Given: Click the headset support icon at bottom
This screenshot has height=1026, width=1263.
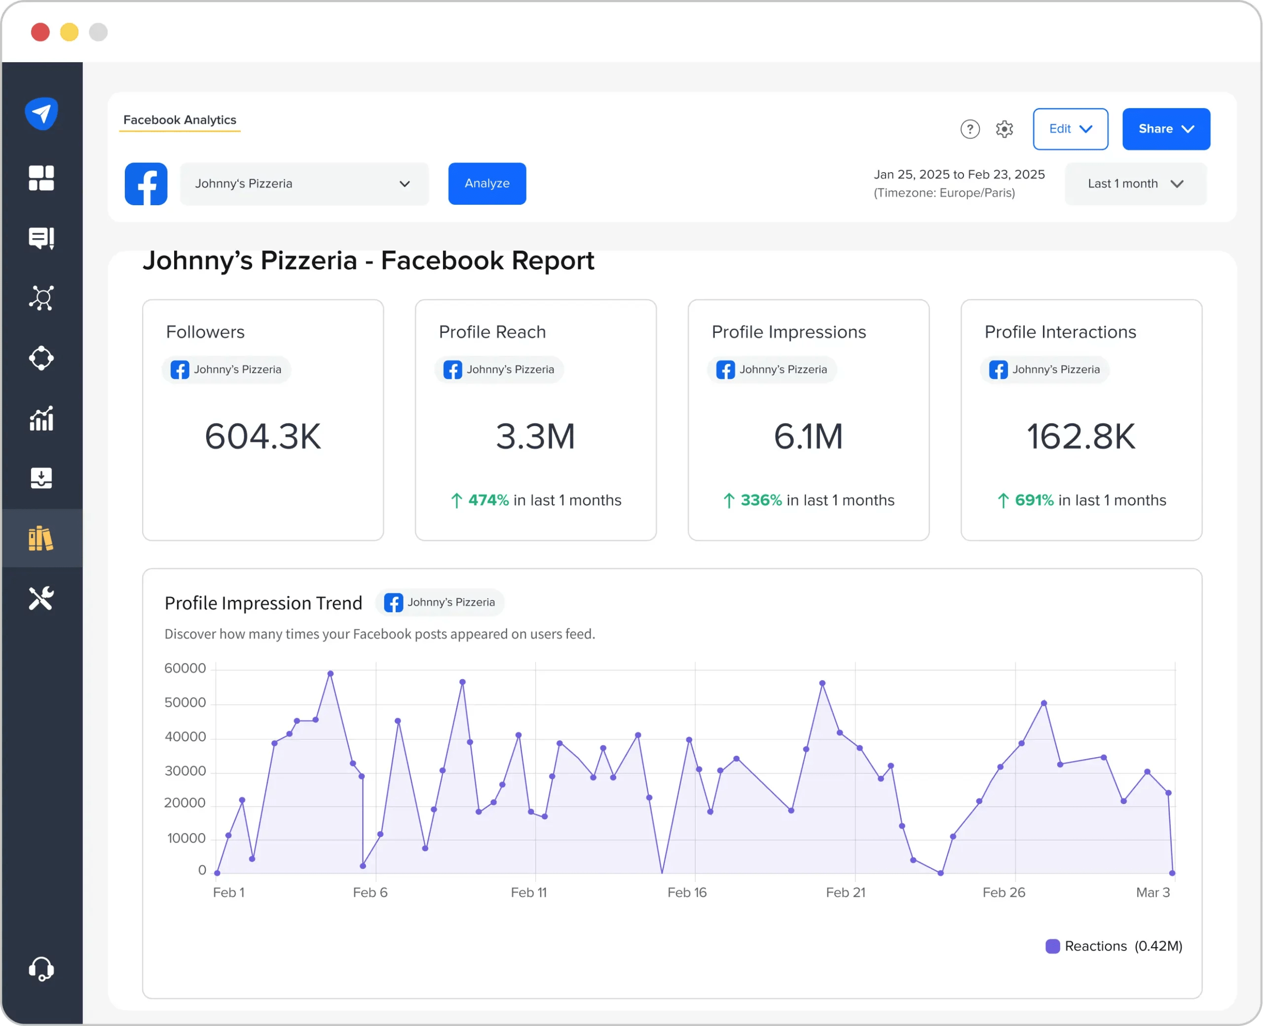Looking at the screenshot, I should (x=41, y=968).
